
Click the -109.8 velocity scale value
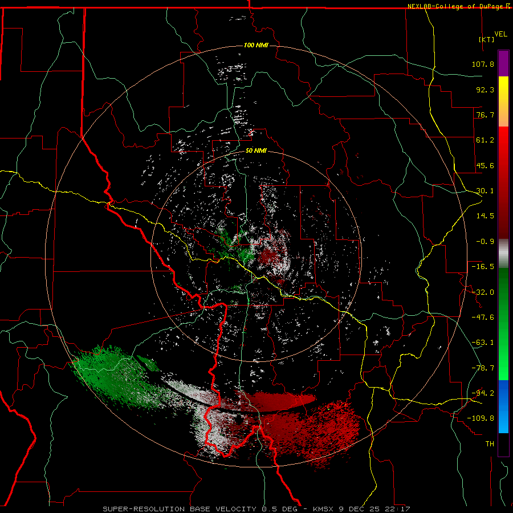(481, 418)
